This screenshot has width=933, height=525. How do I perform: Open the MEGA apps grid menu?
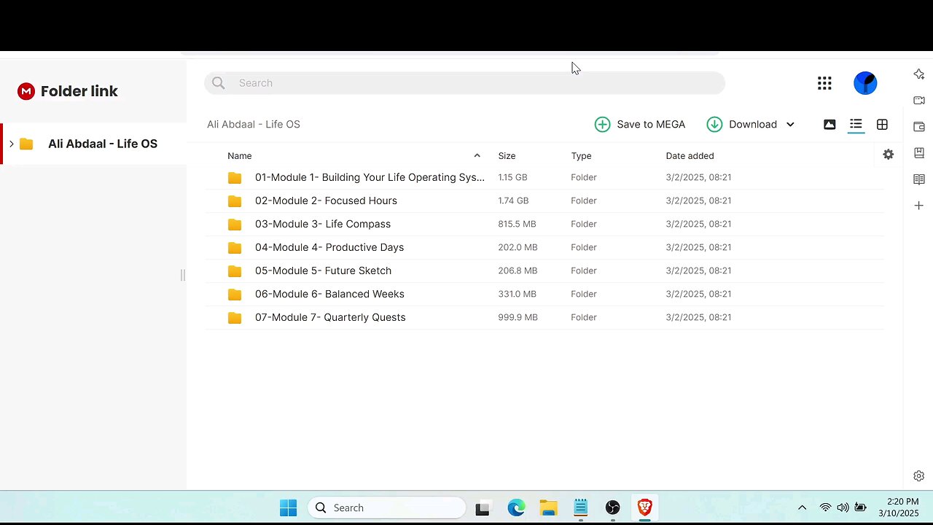tap(824, 83)
